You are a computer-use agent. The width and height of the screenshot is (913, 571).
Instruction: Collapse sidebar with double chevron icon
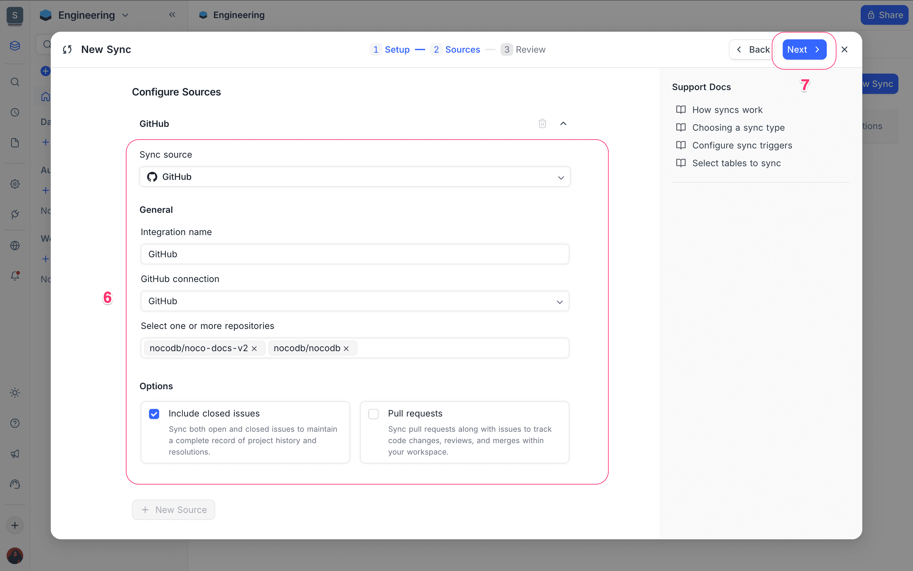[172, 15]
